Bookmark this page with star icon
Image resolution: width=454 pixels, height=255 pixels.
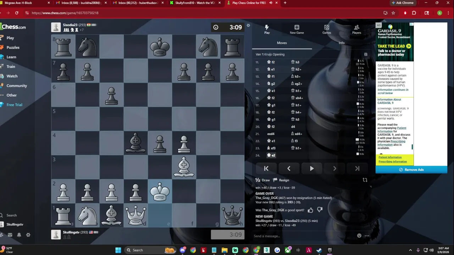click(x=393, y=13)
